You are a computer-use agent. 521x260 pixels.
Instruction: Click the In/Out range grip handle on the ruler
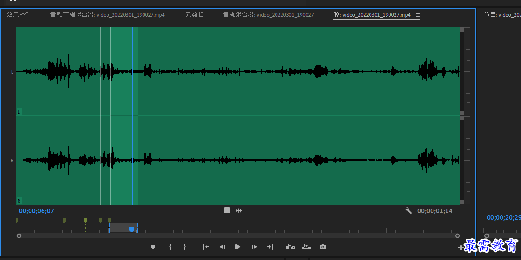(x=124, y=228)
